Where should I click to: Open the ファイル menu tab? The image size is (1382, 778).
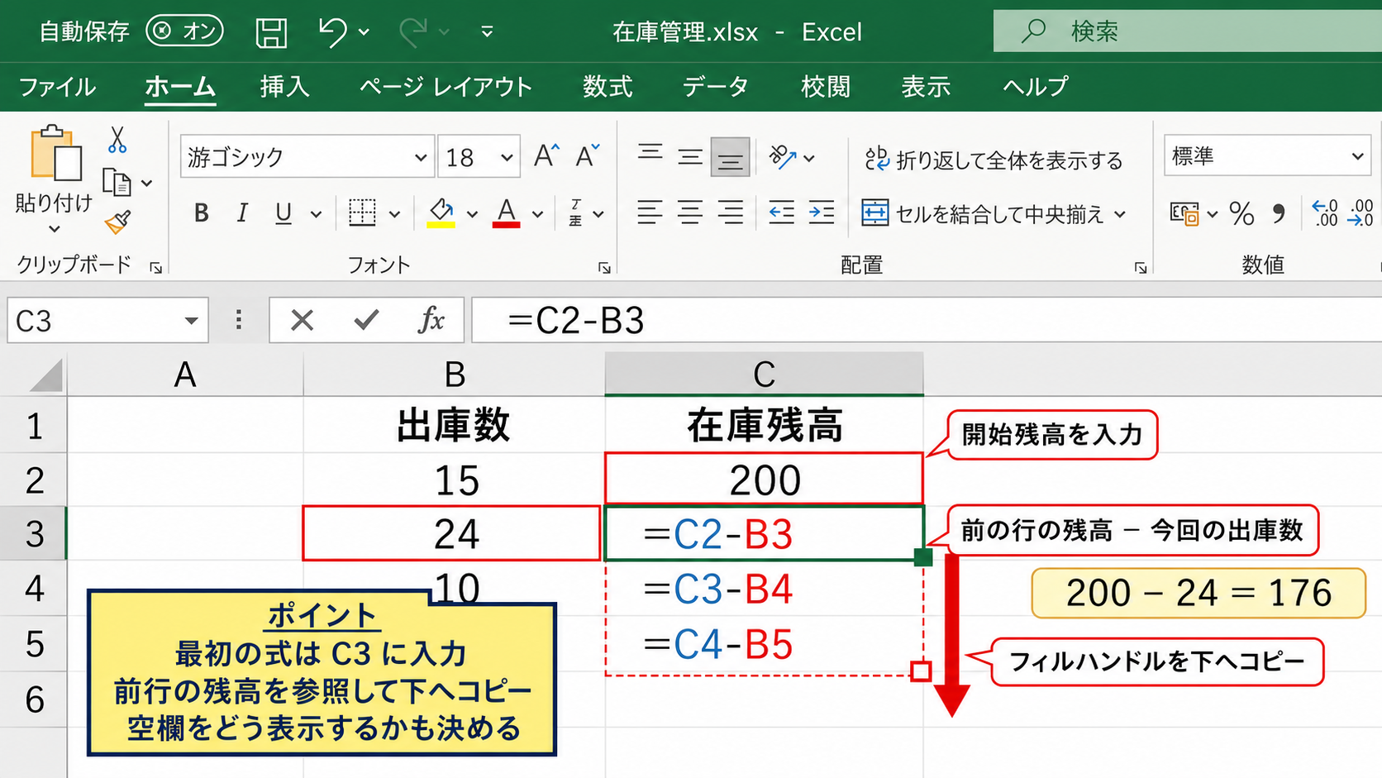point(57,87)
